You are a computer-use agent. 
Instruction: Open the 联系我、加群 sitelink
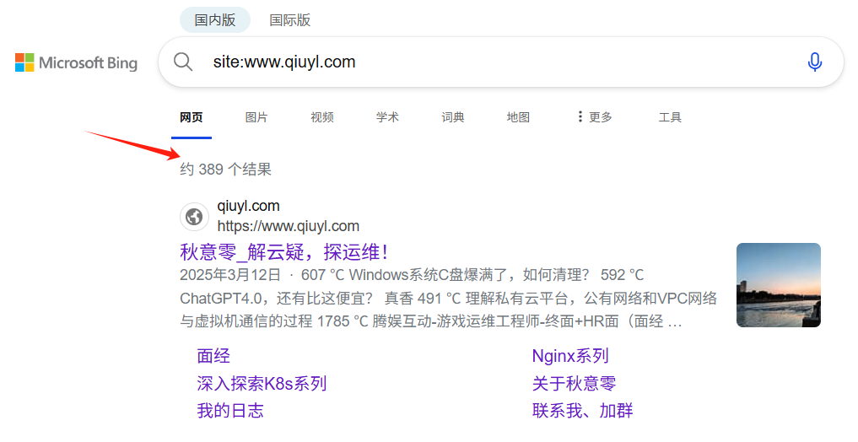coord(582,411)
